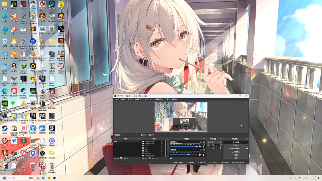Open the NVIDIA desktop shortcut
322x181 pixels.
tap(4, 104)
